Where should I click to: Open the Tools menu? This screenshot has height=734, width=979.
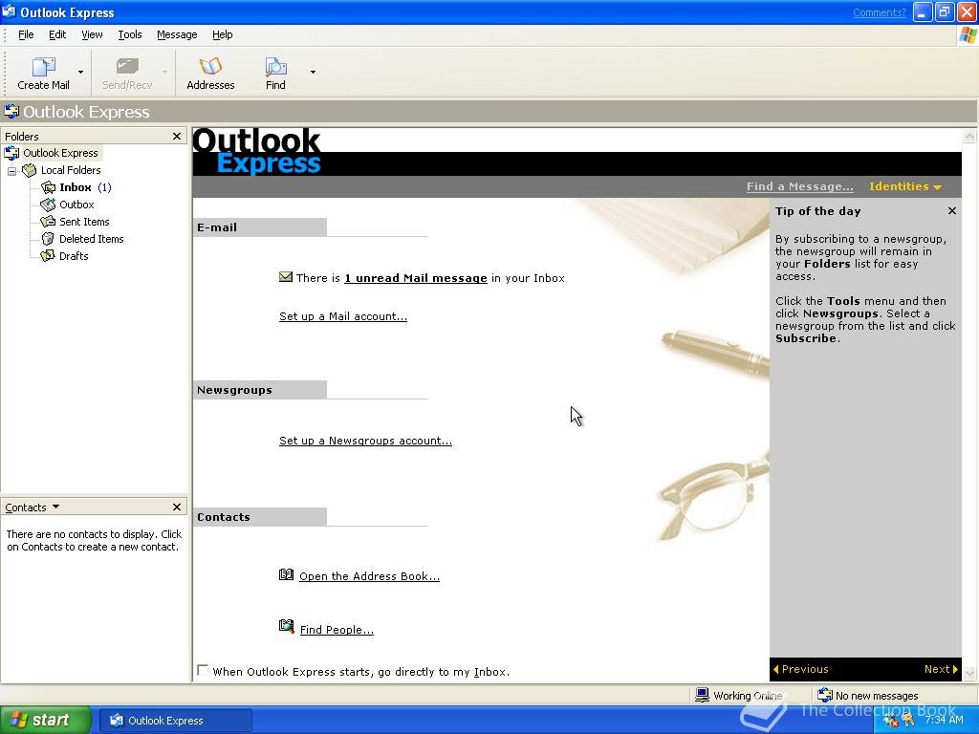(x=130, y=35)
